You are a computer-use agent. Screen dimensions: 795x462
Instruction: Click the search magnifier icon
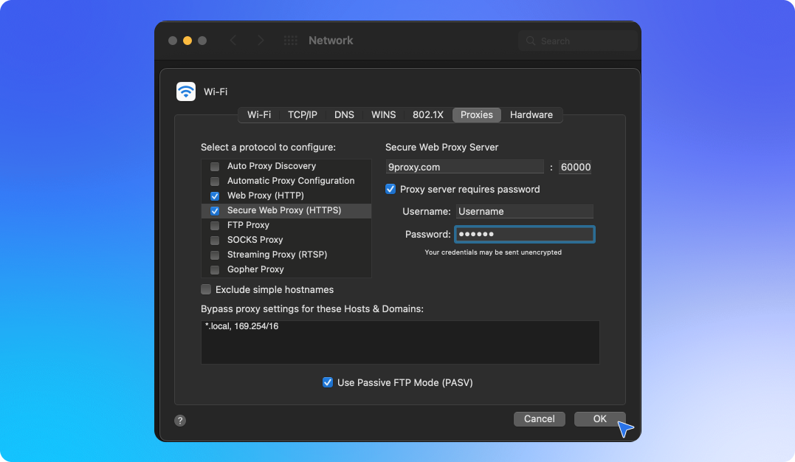(x=531, y=41)
